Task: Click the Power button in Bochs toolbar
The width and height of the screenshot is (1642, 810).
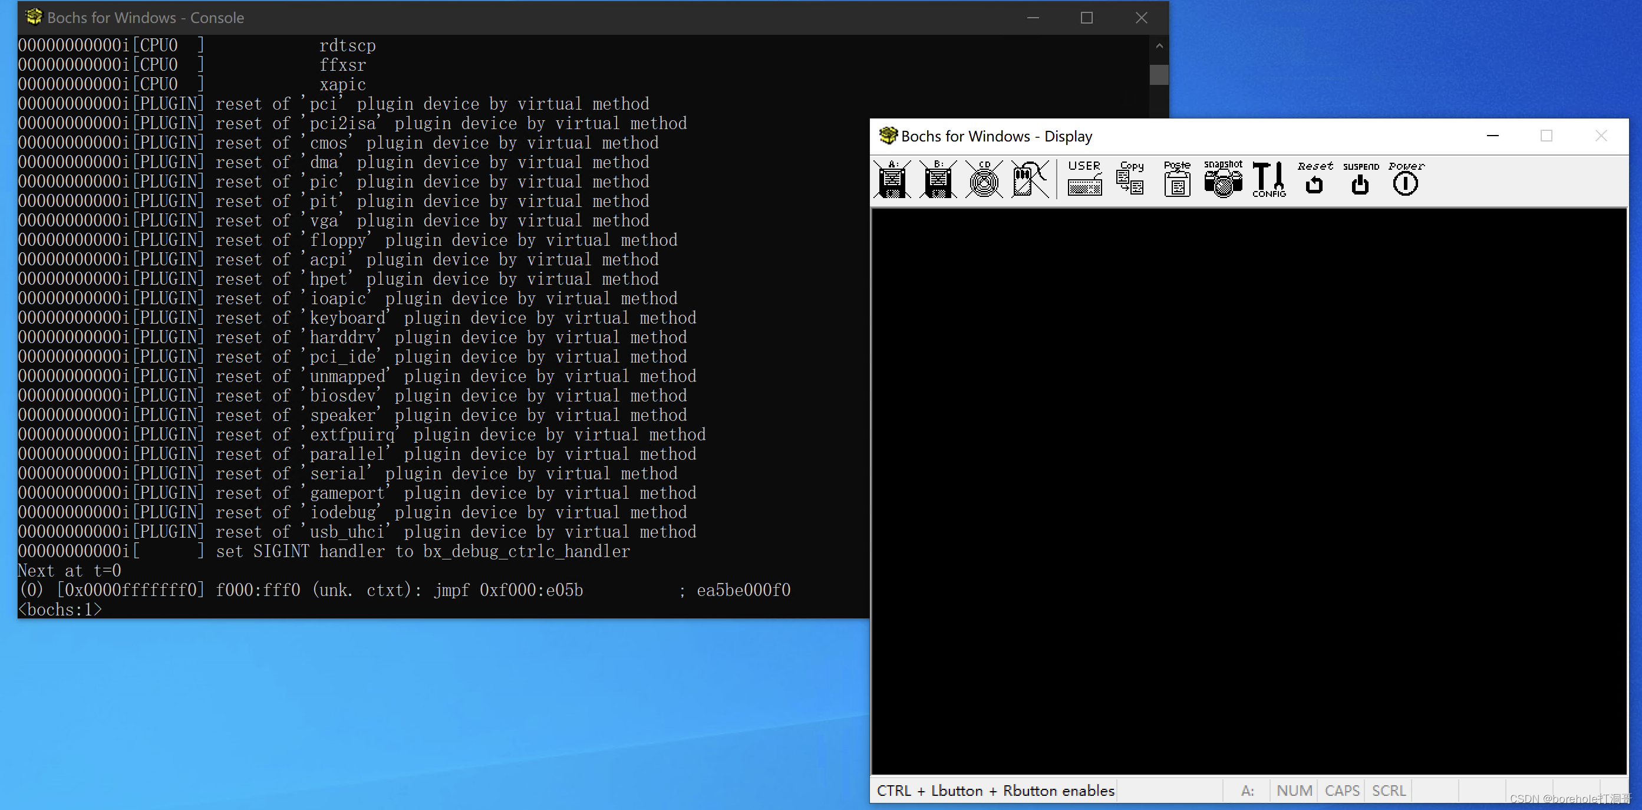Action: click(x=1406, y=180)
